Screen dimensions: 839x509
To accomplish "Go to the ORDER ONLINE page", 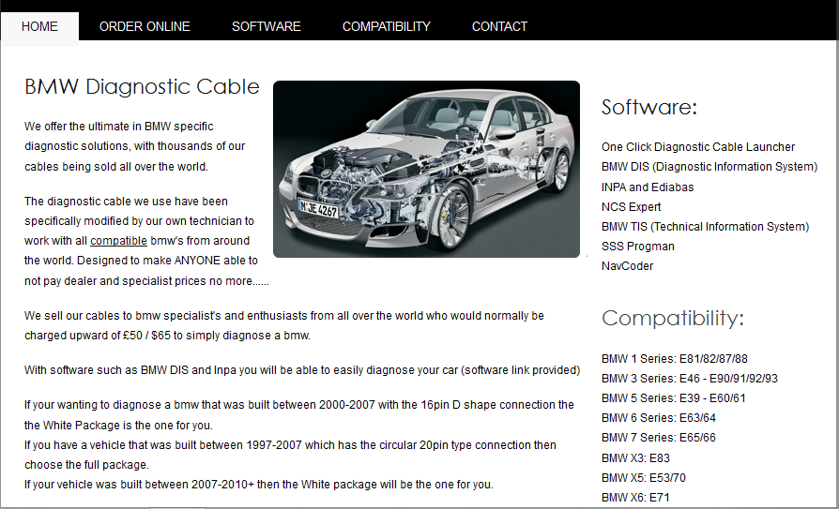I will pos(145,27).
